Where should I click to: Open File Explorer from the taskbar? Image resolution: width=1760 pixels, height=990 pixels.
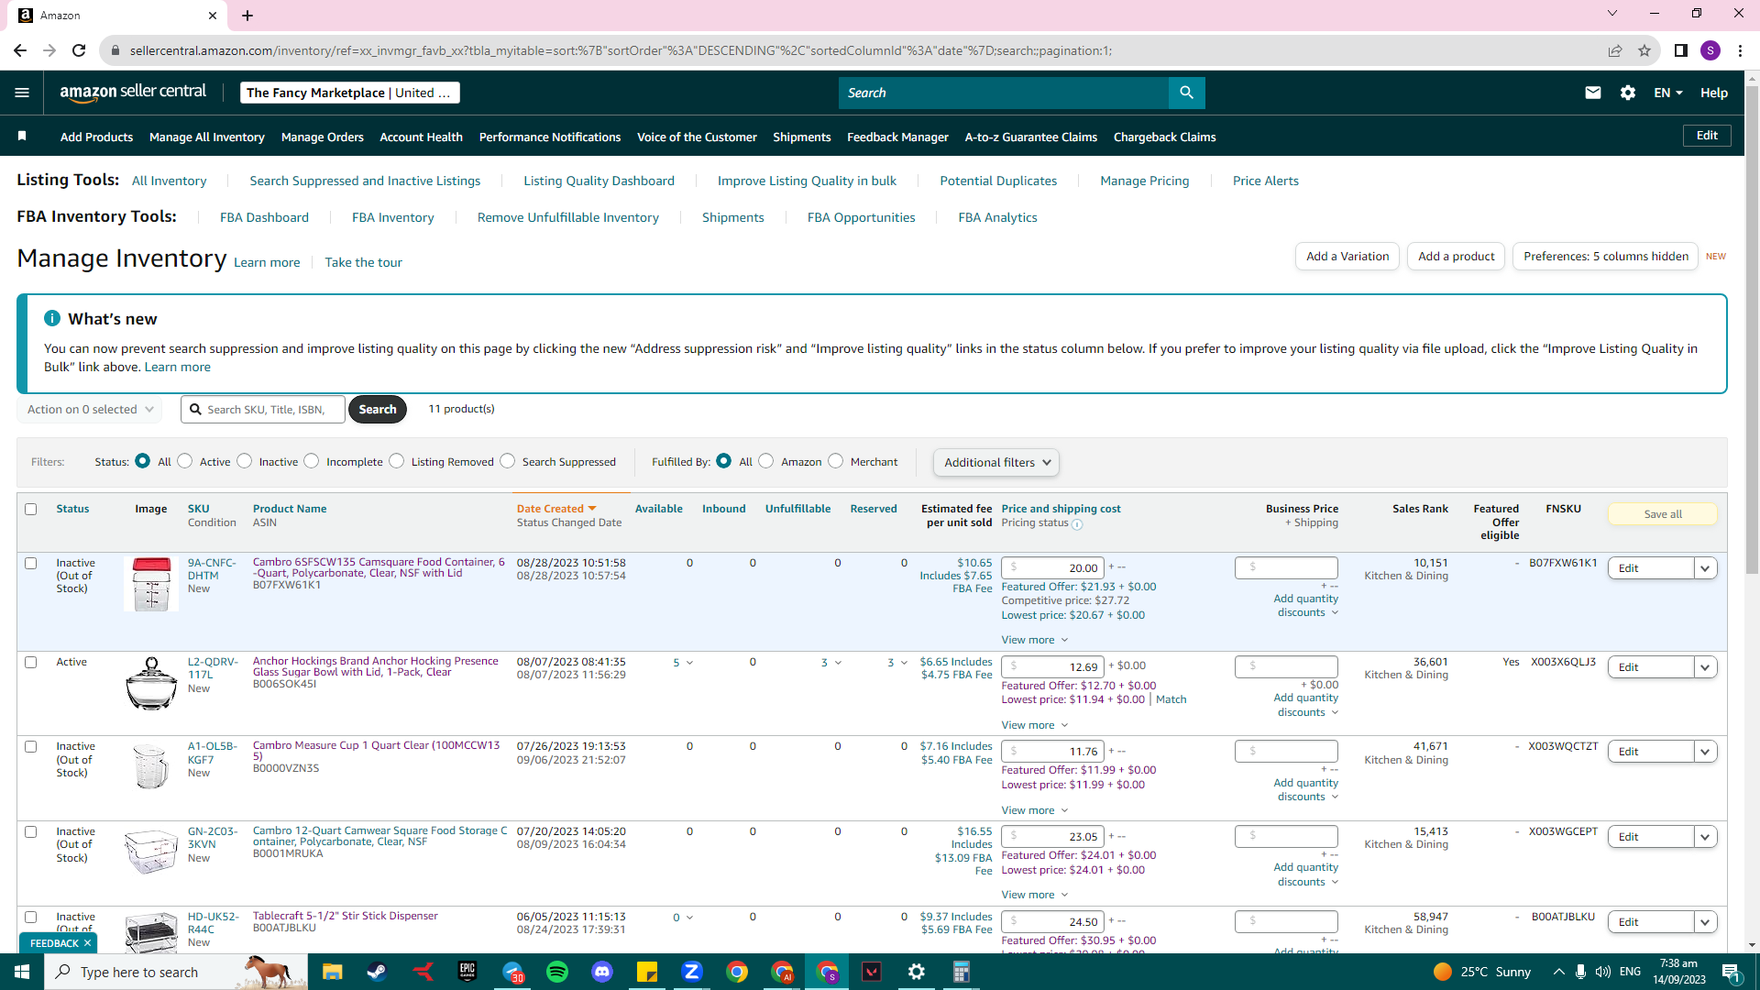click(x=332, y=972)
